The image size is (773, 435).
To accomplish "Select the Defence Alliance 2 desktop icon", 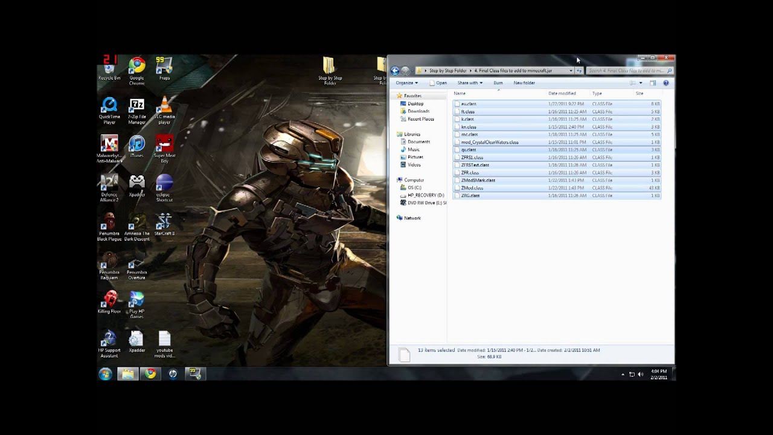I will [x=109, y=187].
